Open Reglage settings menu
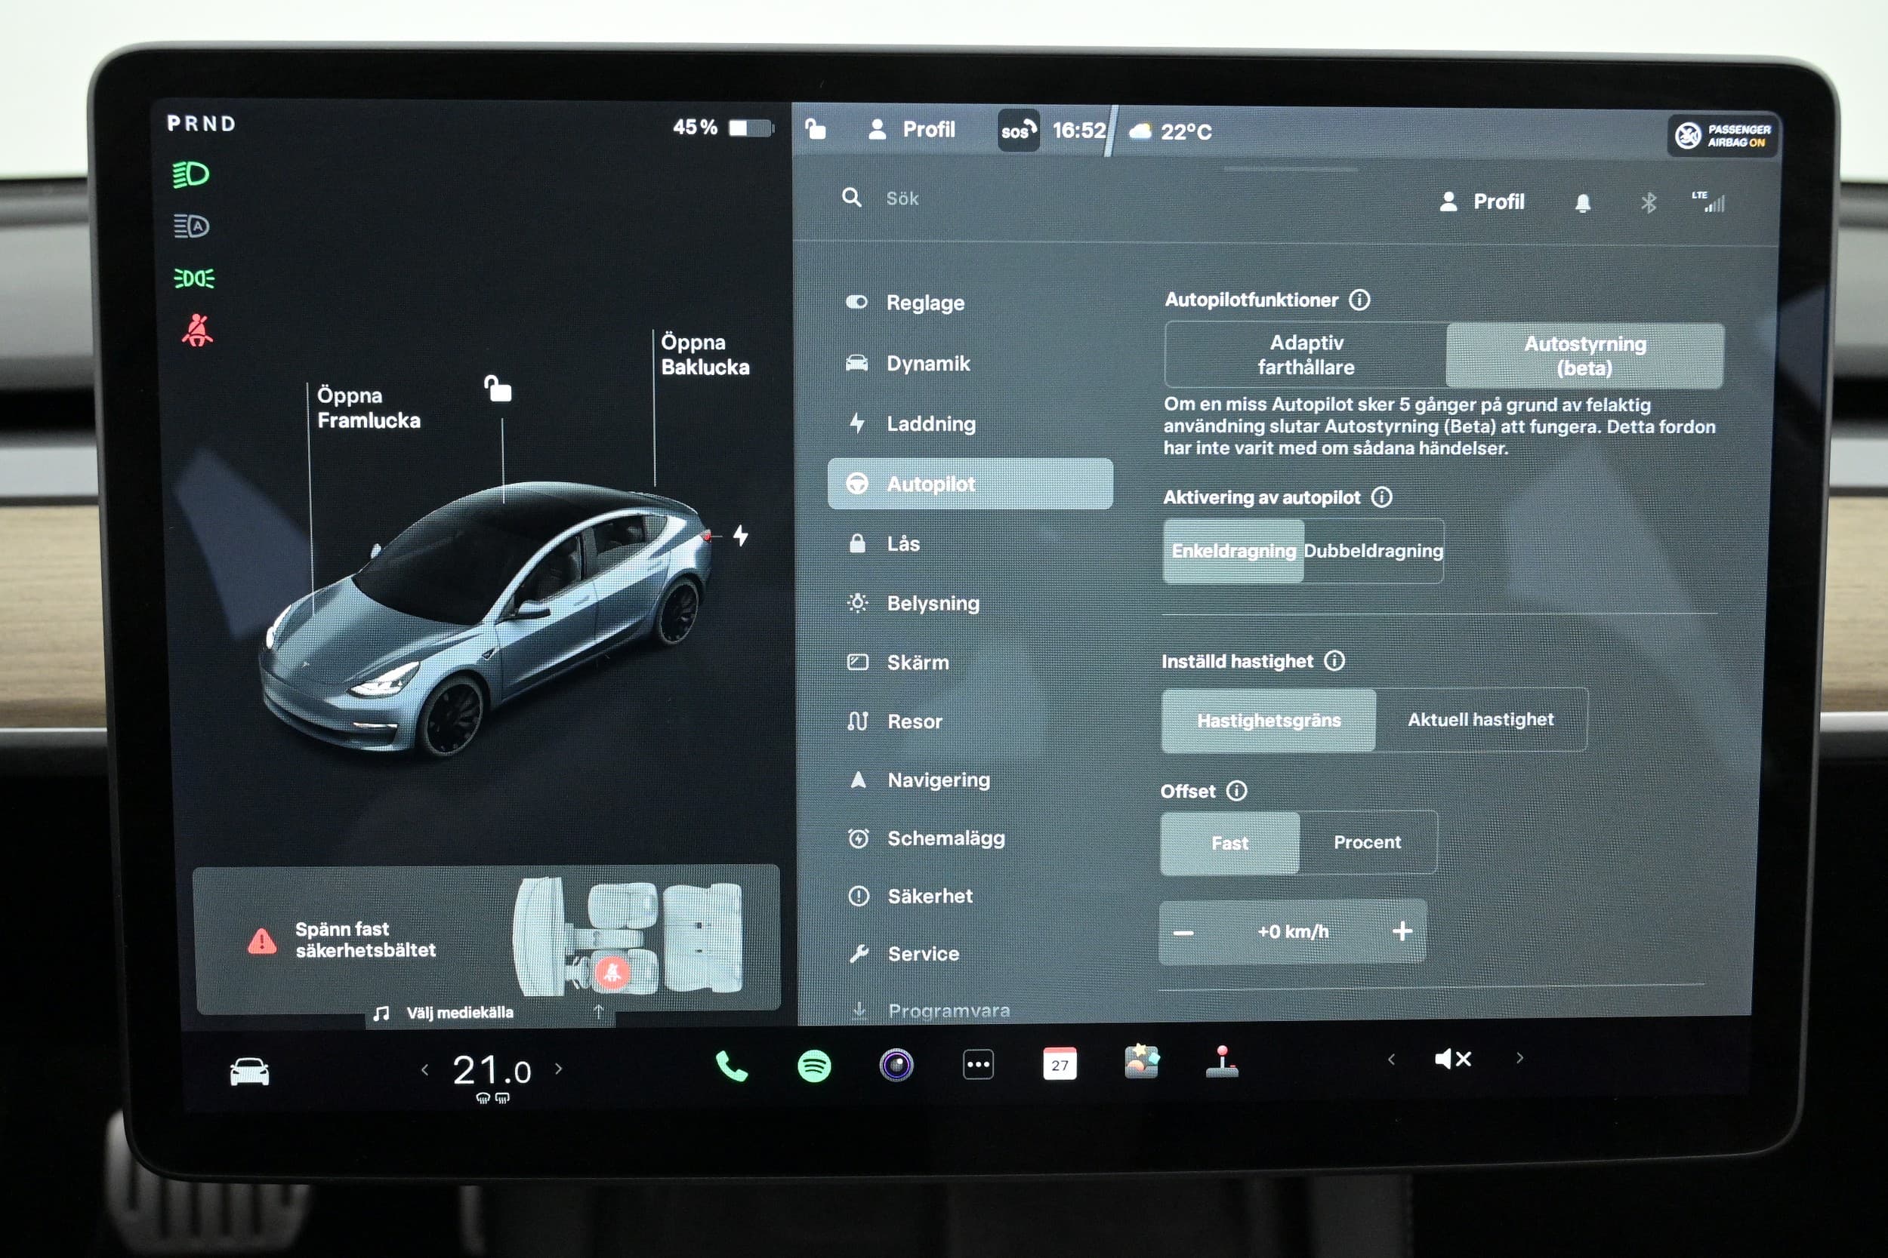Viewport: 1888px width, 1258px height. (970, 303)
